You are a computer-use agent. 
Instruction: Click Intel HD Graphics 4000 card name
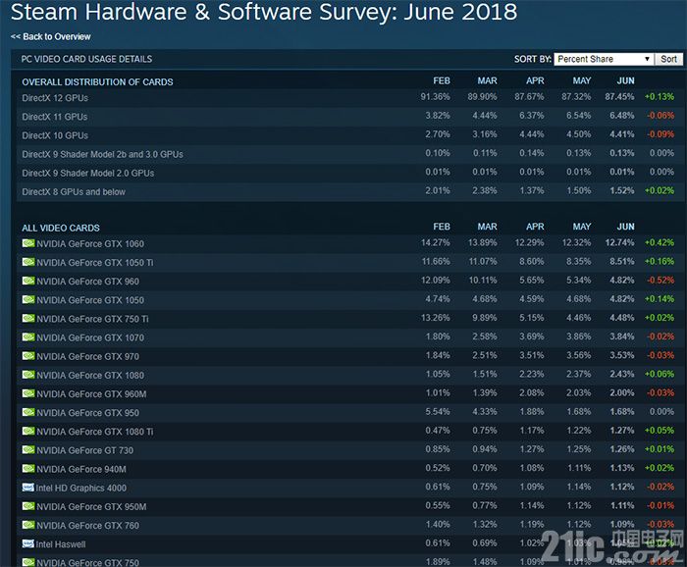tap(81, 489)
